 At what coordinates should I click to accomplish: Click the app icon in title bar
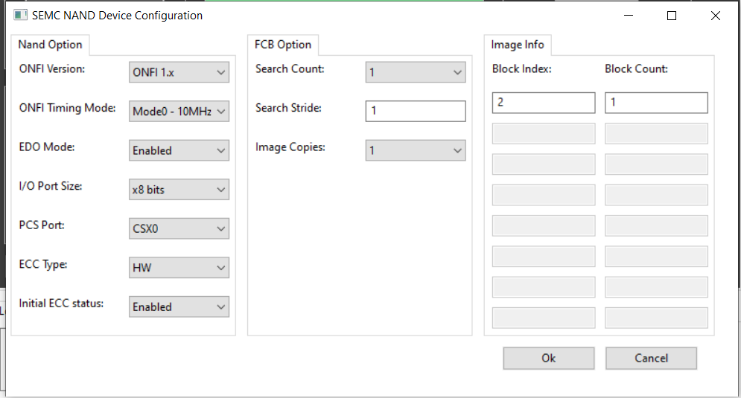pyautogui.click(x=20, y=15)
